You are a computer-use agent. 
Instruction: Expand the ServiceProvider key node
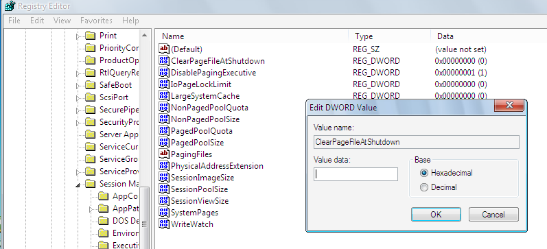tap(78, 171)
